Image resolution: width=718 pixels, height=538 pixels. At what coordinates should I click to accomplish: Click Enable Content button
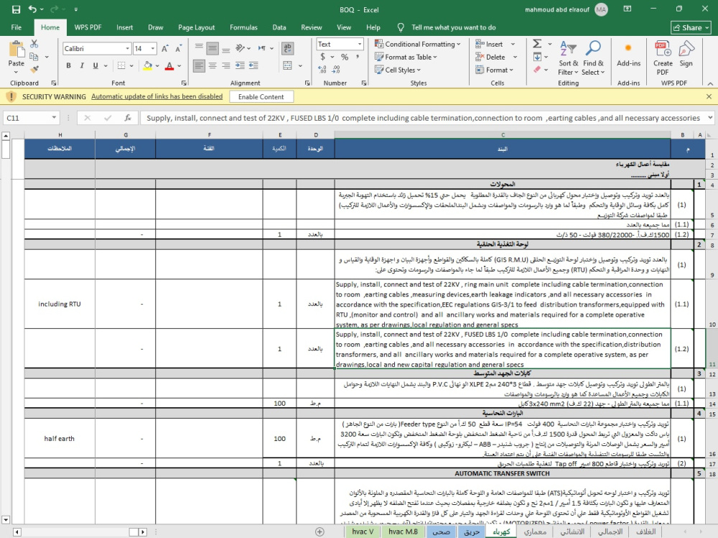[x=261, y=97]
